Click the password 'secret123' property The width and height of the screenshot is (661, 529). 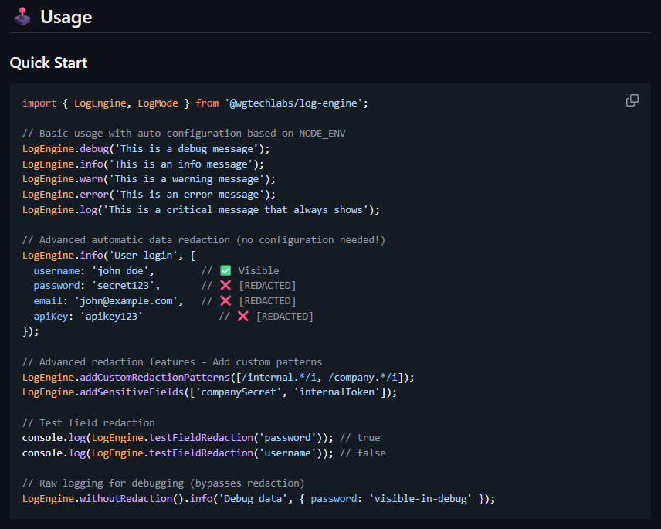97,286
